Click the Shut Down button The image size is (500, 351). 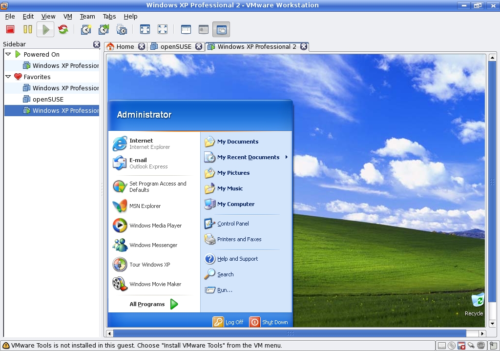point(269,322)
